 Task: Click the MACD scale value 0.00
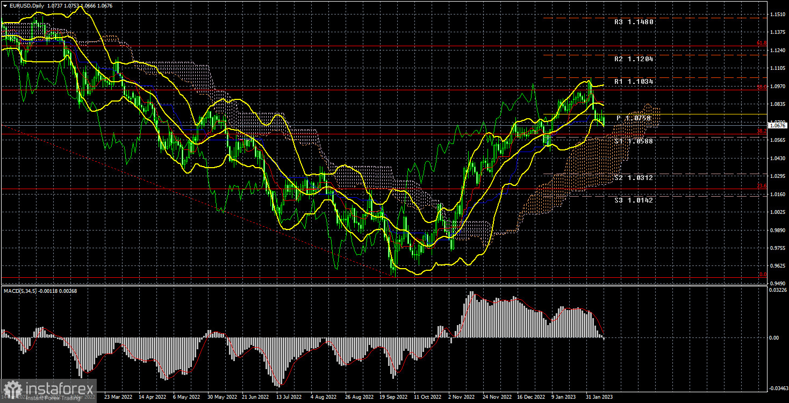coord(774,337)
